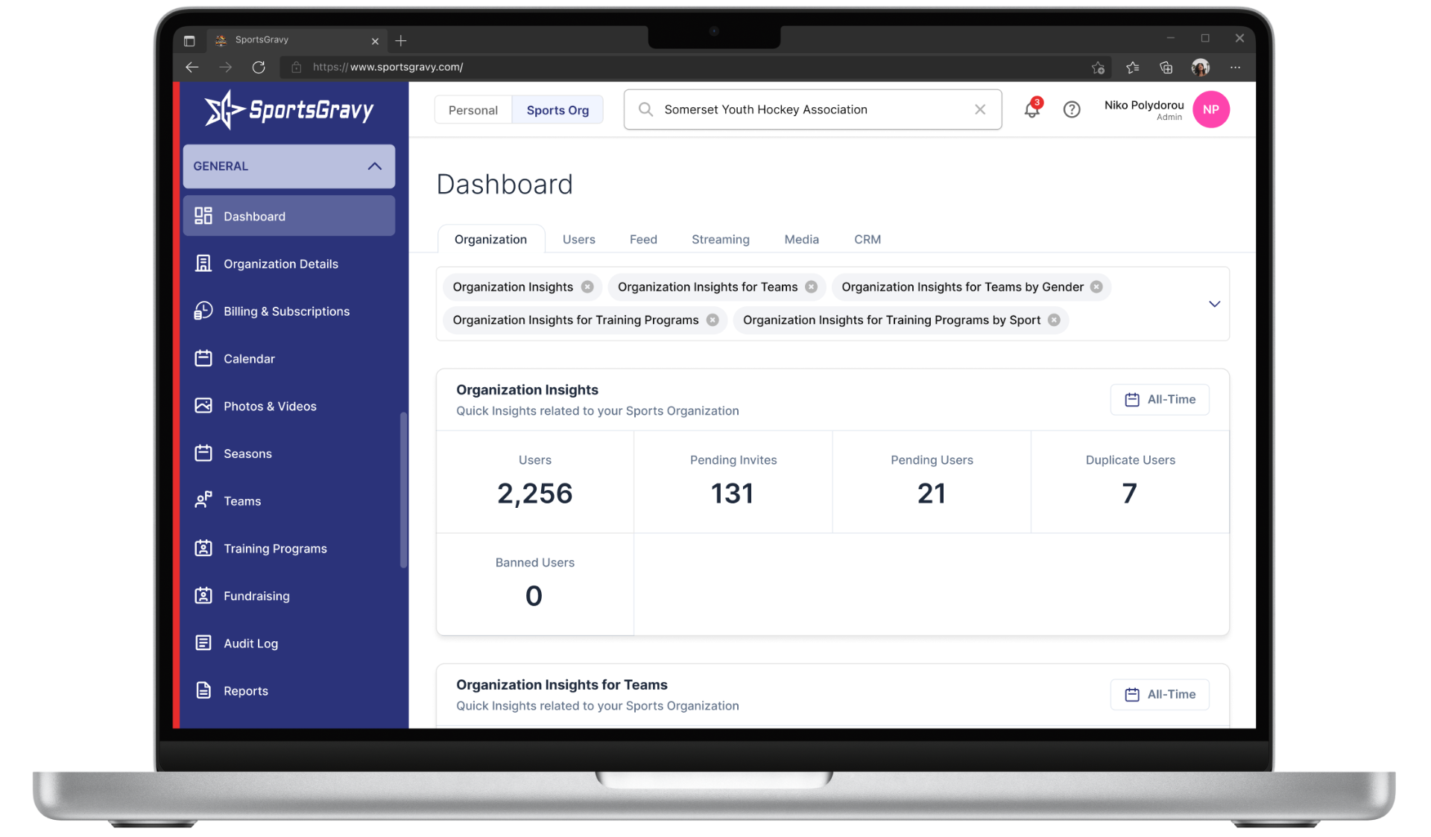Switch to Personal mode

click(x=473, y=110)
